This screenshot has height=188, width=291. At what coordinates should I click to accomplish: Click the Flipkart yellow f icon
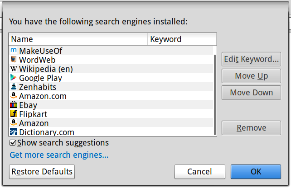(14, 113)
